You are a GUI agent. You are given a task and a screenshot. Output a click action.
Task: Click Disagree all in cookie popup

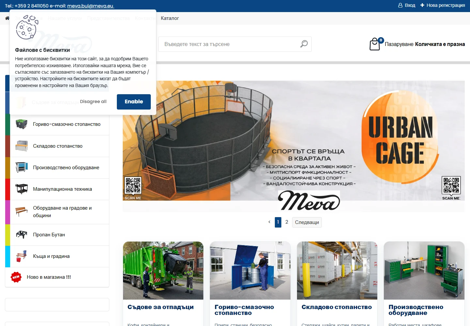pyautogui.click(x=93, y=101)
